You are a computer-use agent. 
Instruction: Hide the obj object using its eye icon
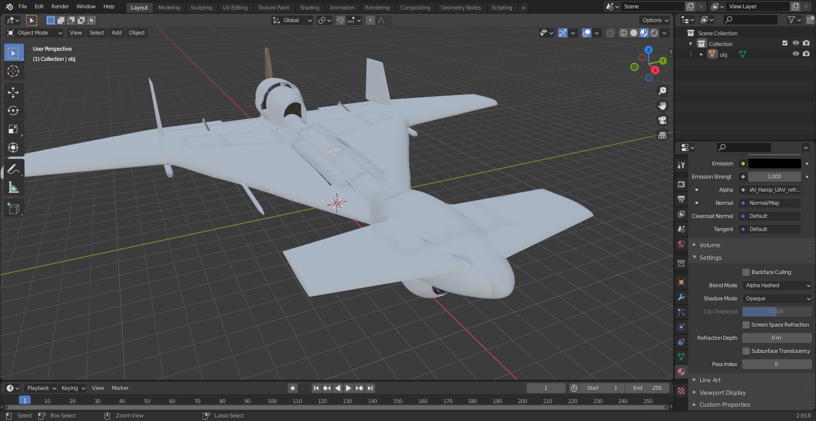click(x=796, y=54)
